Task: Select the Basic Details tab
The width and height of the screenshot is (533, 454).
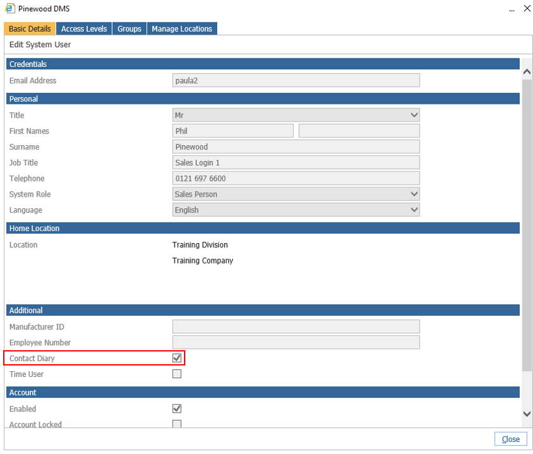Action: (30, 29)
